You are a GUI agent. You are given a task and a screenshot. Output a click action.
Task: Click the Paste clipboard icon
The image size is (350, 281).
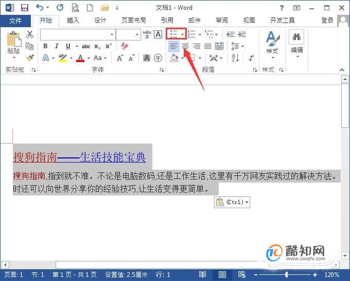point(14,40)
